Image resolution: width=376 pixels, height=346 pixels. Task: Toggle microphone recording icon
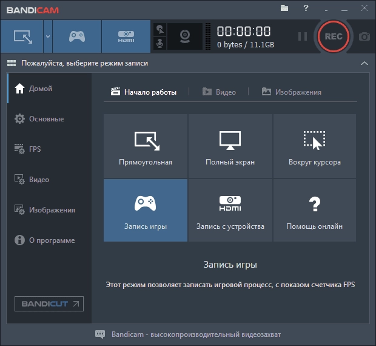pyautogui.click(x=159, y=44)
